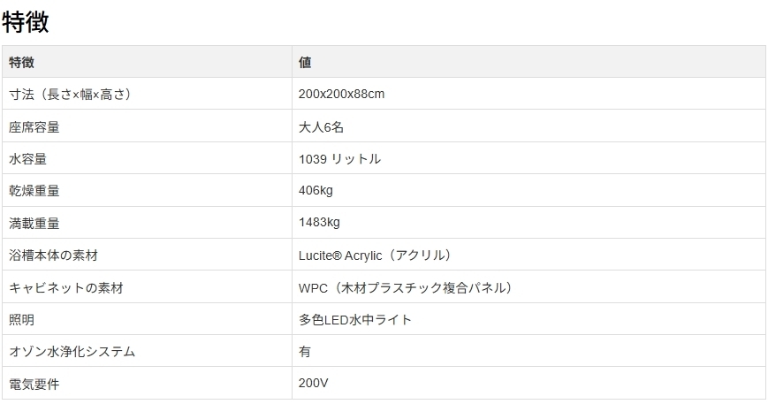Click the 200V electrical requirement value
768x404 pixels.
[x=315, y=384]
